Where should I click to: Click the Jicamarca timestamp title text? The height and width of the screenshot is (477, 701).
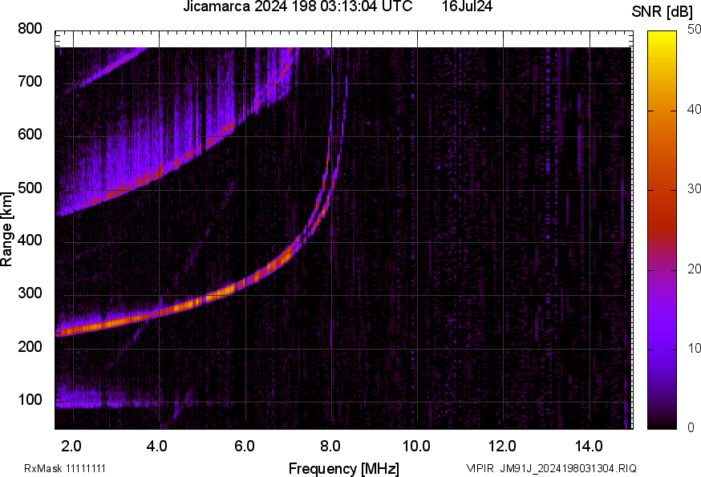click(298, 7)
